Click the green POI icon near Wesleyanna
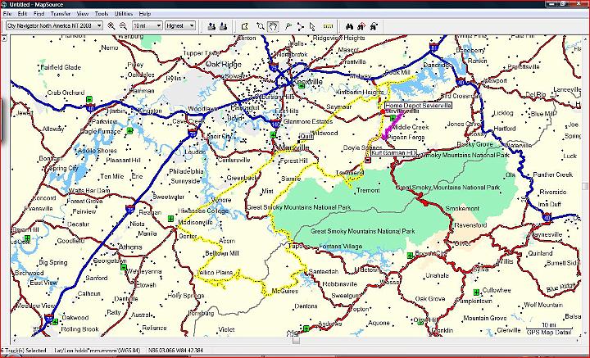Screen dimensions: 590x358 coord(124,267)
